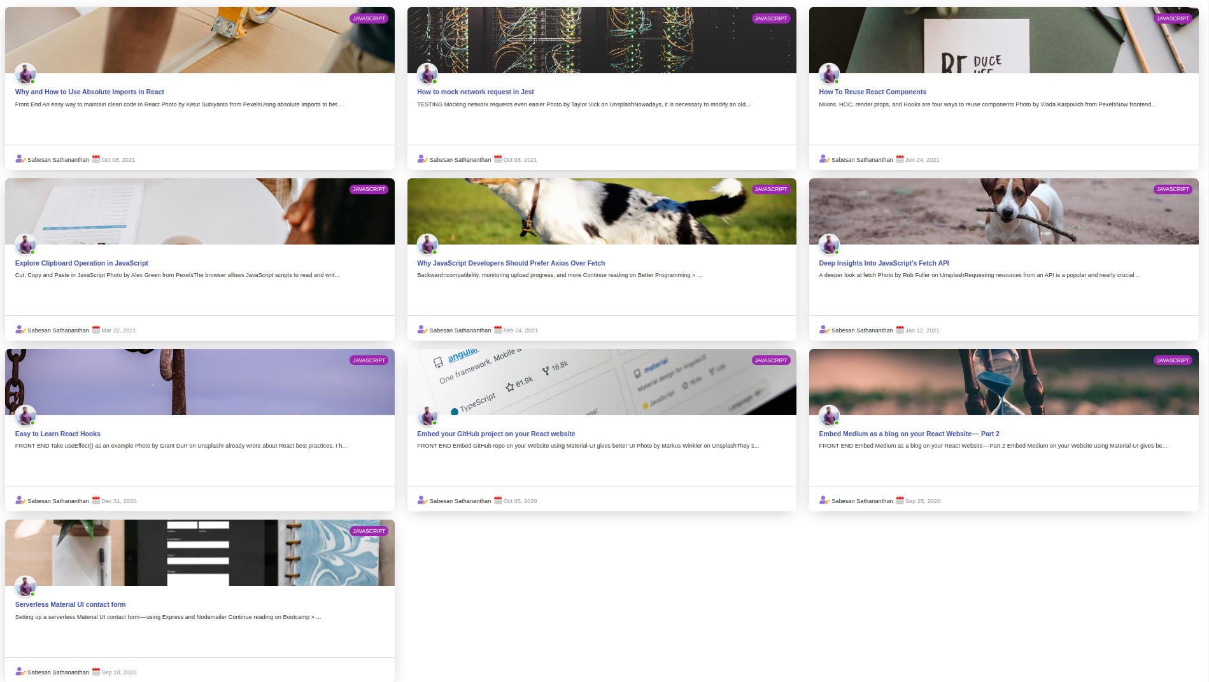1209x682 pixels.
Task: Click 'Cut, Copy and Paste in JavaScript' excerpt
Action: coord(177,275)
